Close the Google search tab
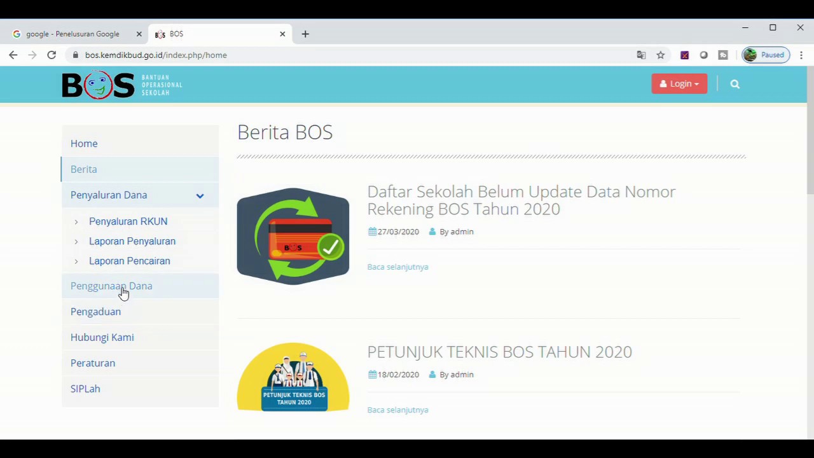The image size is (814, 458). (x=139, y=34)
